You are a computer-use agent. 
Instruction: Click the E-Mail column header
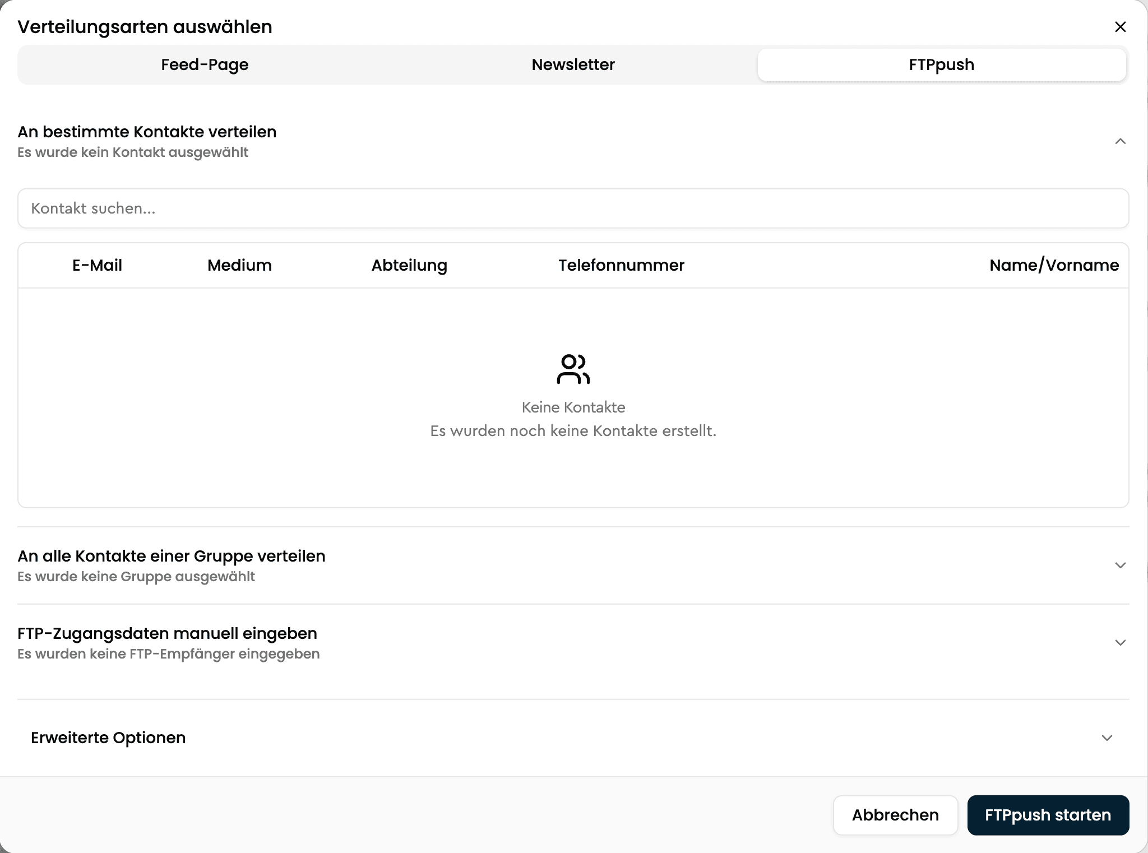click(x=97, y=265)
